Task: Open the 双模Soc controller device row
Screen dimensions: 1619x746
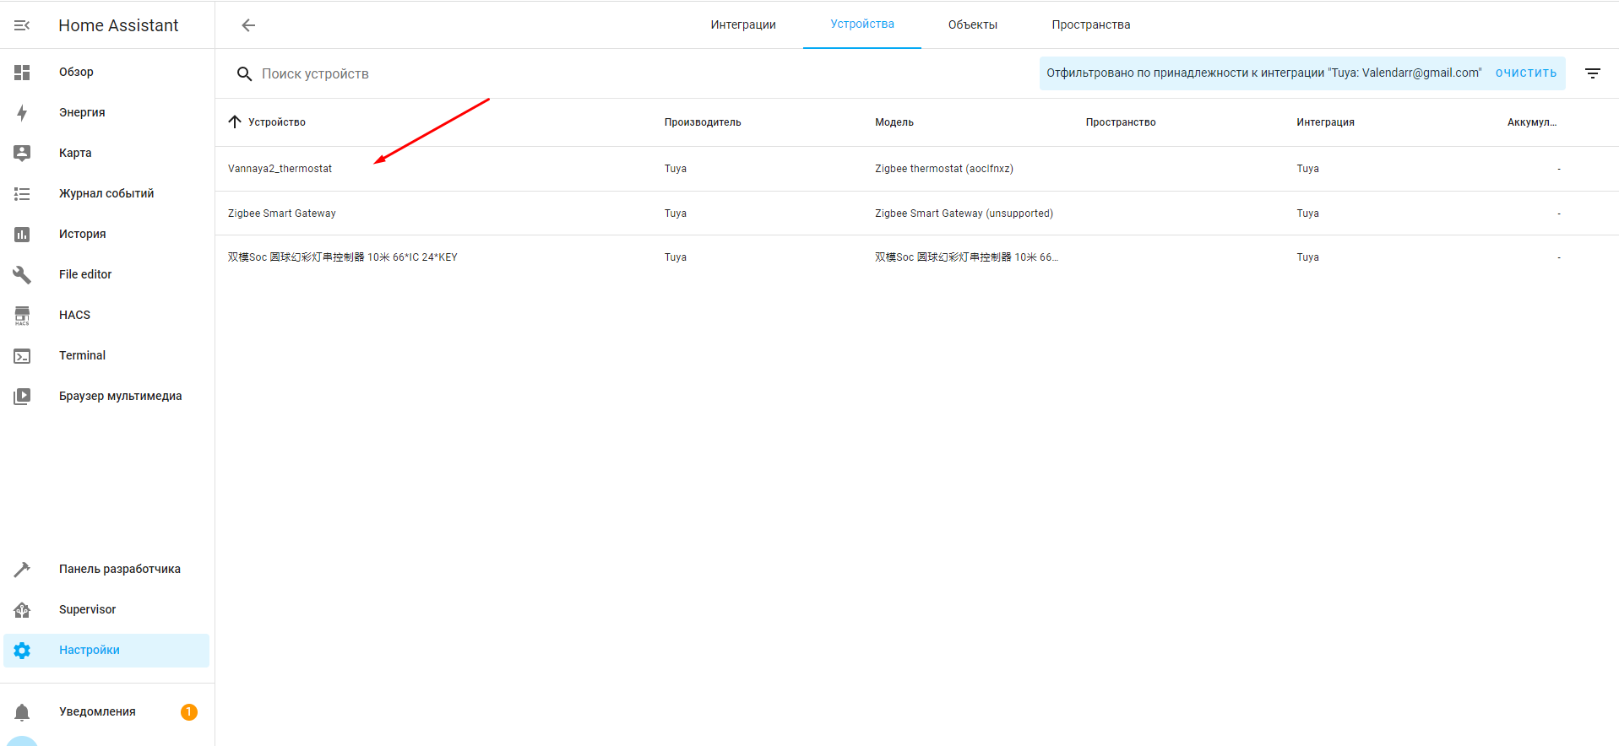Action: 917,257
